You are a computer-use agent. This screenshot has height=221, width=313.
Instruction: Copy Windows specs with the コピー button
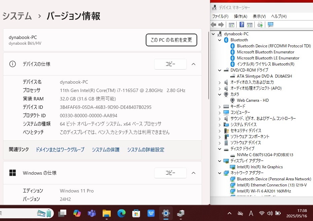pos(170,173)
